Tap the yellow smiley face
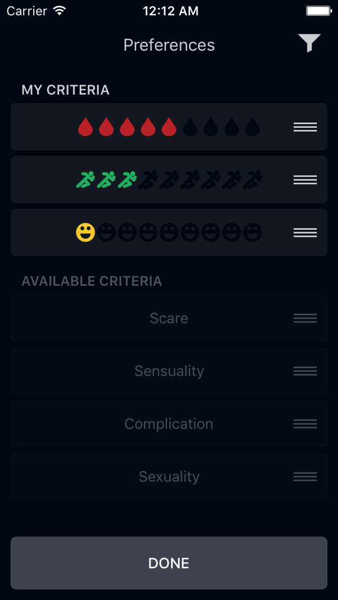The width and height of the screenshot is (338, 600). point(86,233)
